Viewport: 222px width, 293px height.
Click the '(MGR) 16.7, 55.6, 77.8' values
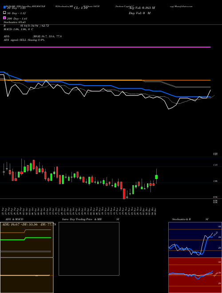coord(47,36)
